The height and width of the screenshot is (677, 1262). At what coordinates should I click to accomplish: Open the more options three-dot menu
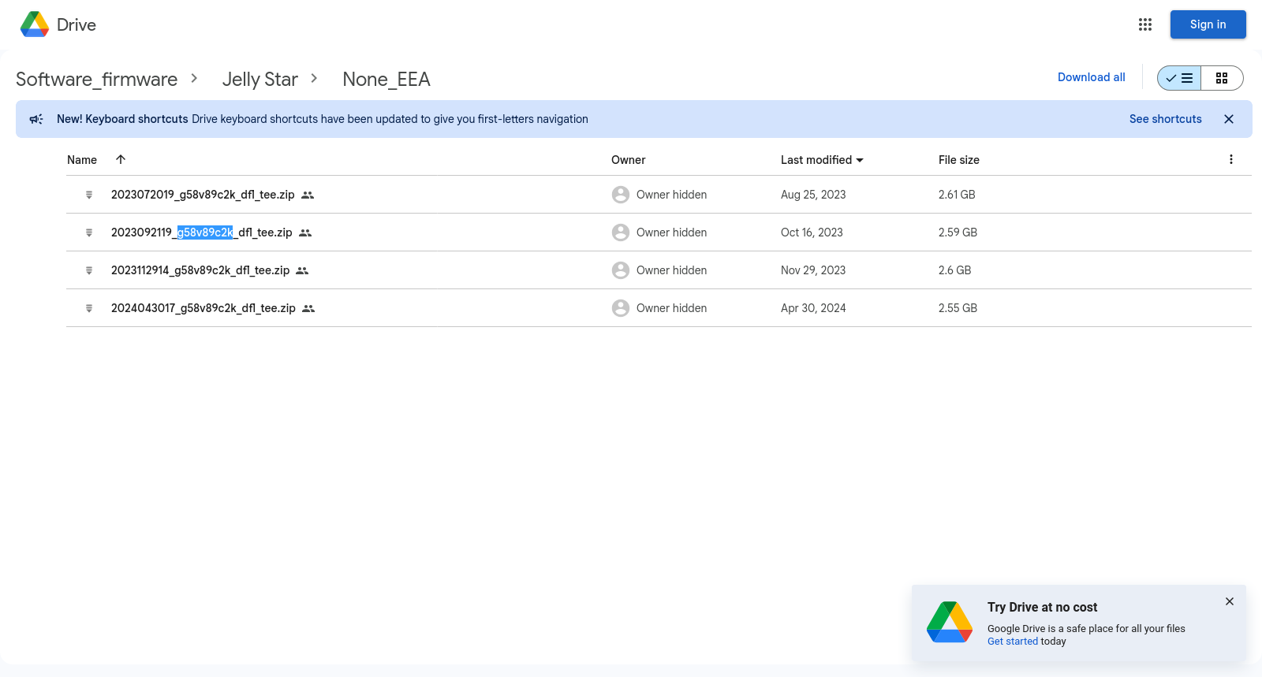(x=1230, y=160)
